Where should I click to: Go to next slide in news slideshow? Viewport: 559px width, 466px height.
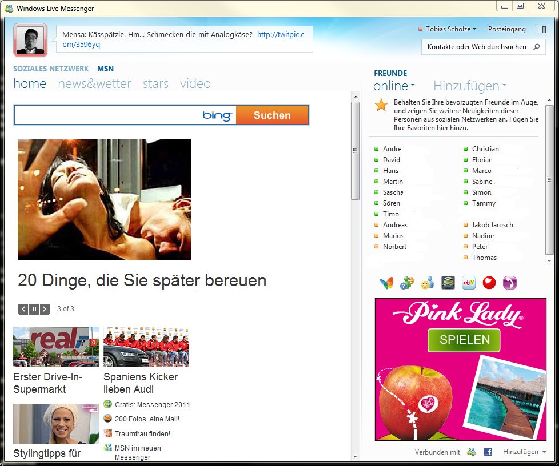click(x=45, y=309)
